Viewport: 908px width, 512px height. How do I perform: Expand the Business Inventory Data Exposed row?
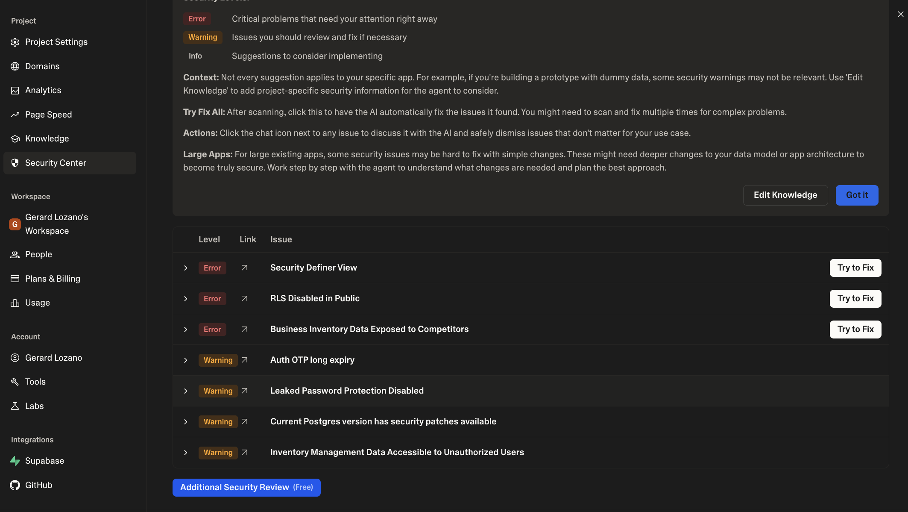pyautogui.click(x=186, y=330)
